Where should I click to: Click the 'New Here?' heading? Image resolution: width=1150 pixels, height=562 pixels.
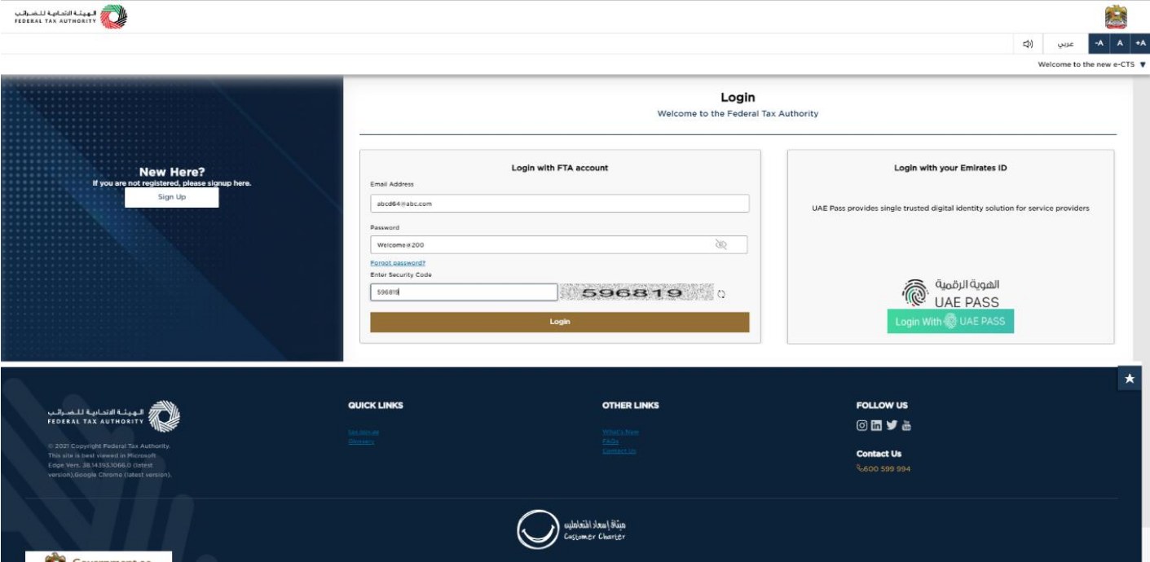172,172
